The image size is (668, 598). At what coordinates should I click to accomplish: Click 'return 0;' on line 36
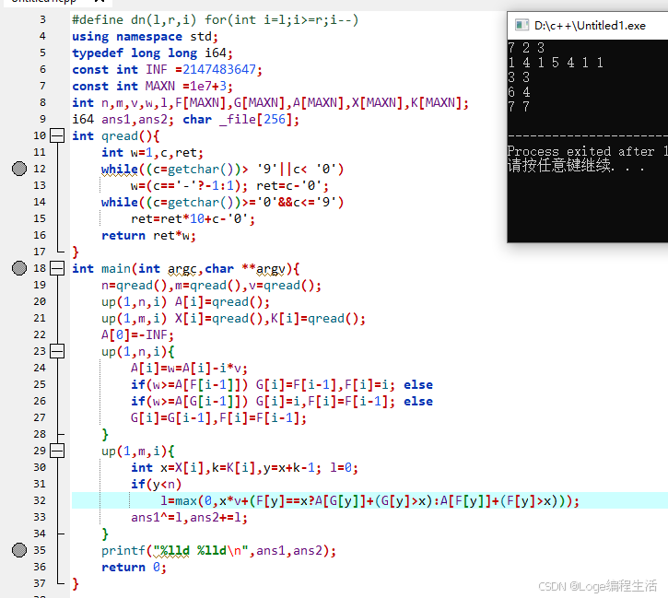(134, 568)
